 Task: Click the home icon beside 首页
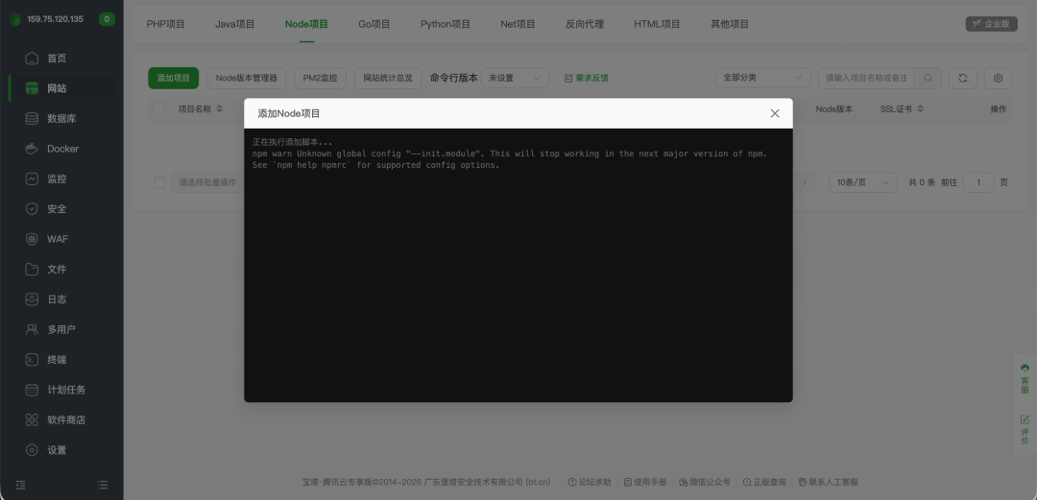pyautogui.click(x=32, y=59)
